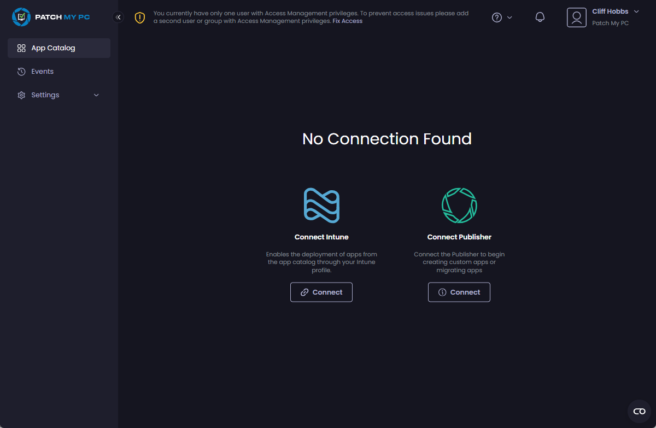Image resolution: width=656 pixels, height=428 pixels.
Task: Open Events in the sidebar
Action: click(x=42, y=72)
